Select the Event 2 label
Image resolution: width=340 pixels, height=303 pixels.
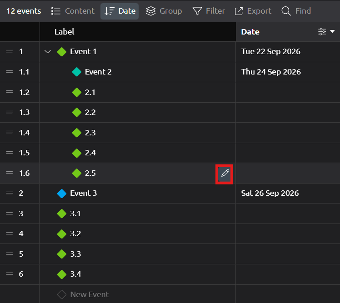(98, 72)
